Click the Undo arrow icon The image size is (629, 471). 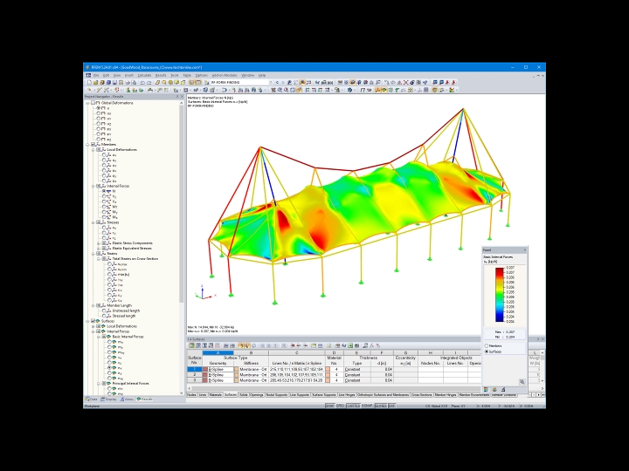point(142,83)
